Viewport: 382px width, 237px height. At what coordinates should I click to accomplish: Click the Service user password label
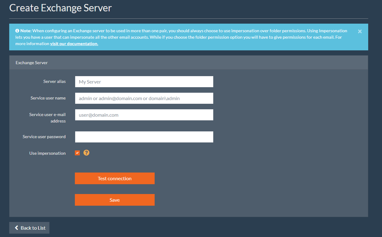coord(44,137)
